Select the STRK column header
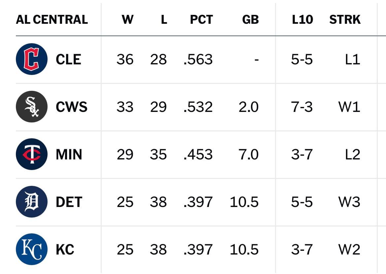Screen dimensions: 386x274 tap(345, 19)
